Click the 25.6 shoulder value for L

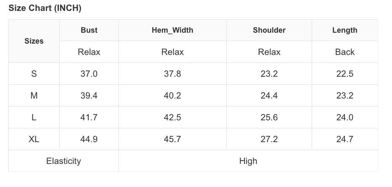point(269,117)
